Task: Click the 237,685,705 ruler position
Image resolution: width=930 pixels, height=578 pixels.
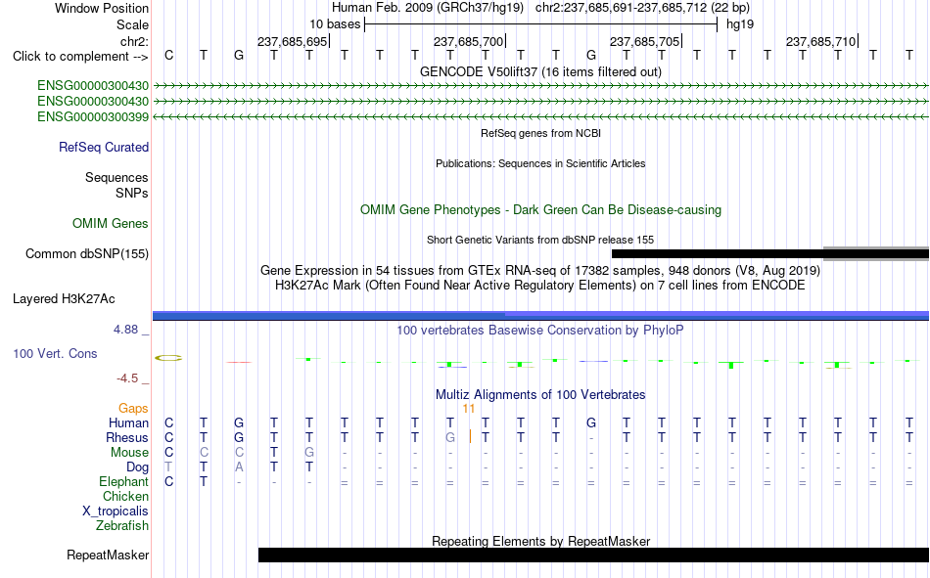Action: tap(645, 41)
